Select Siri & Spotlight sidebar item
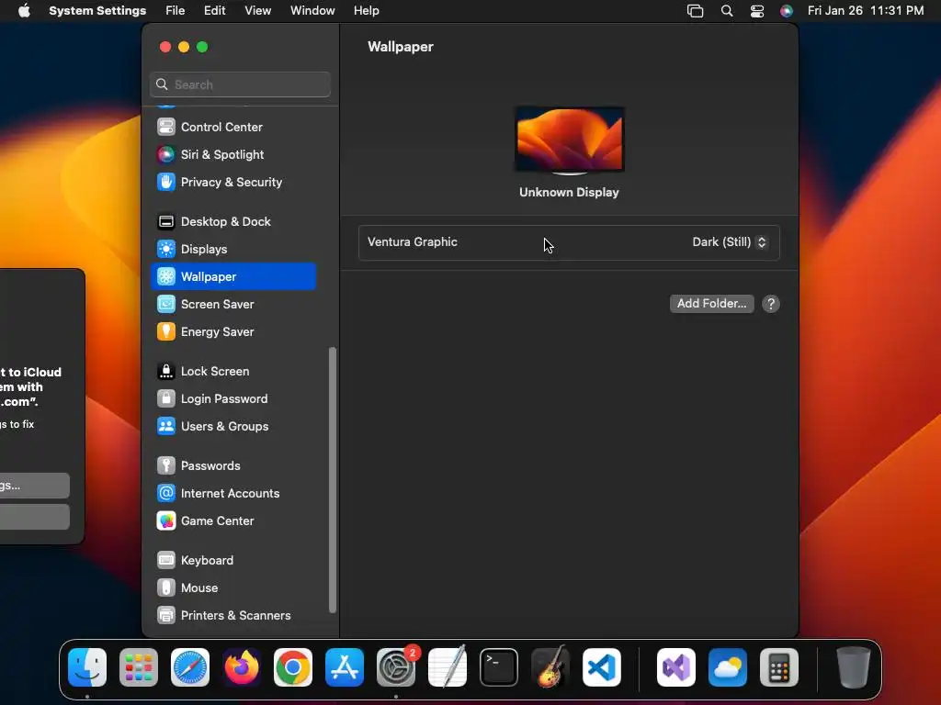941x705 pixels. [x=233, y=154]
